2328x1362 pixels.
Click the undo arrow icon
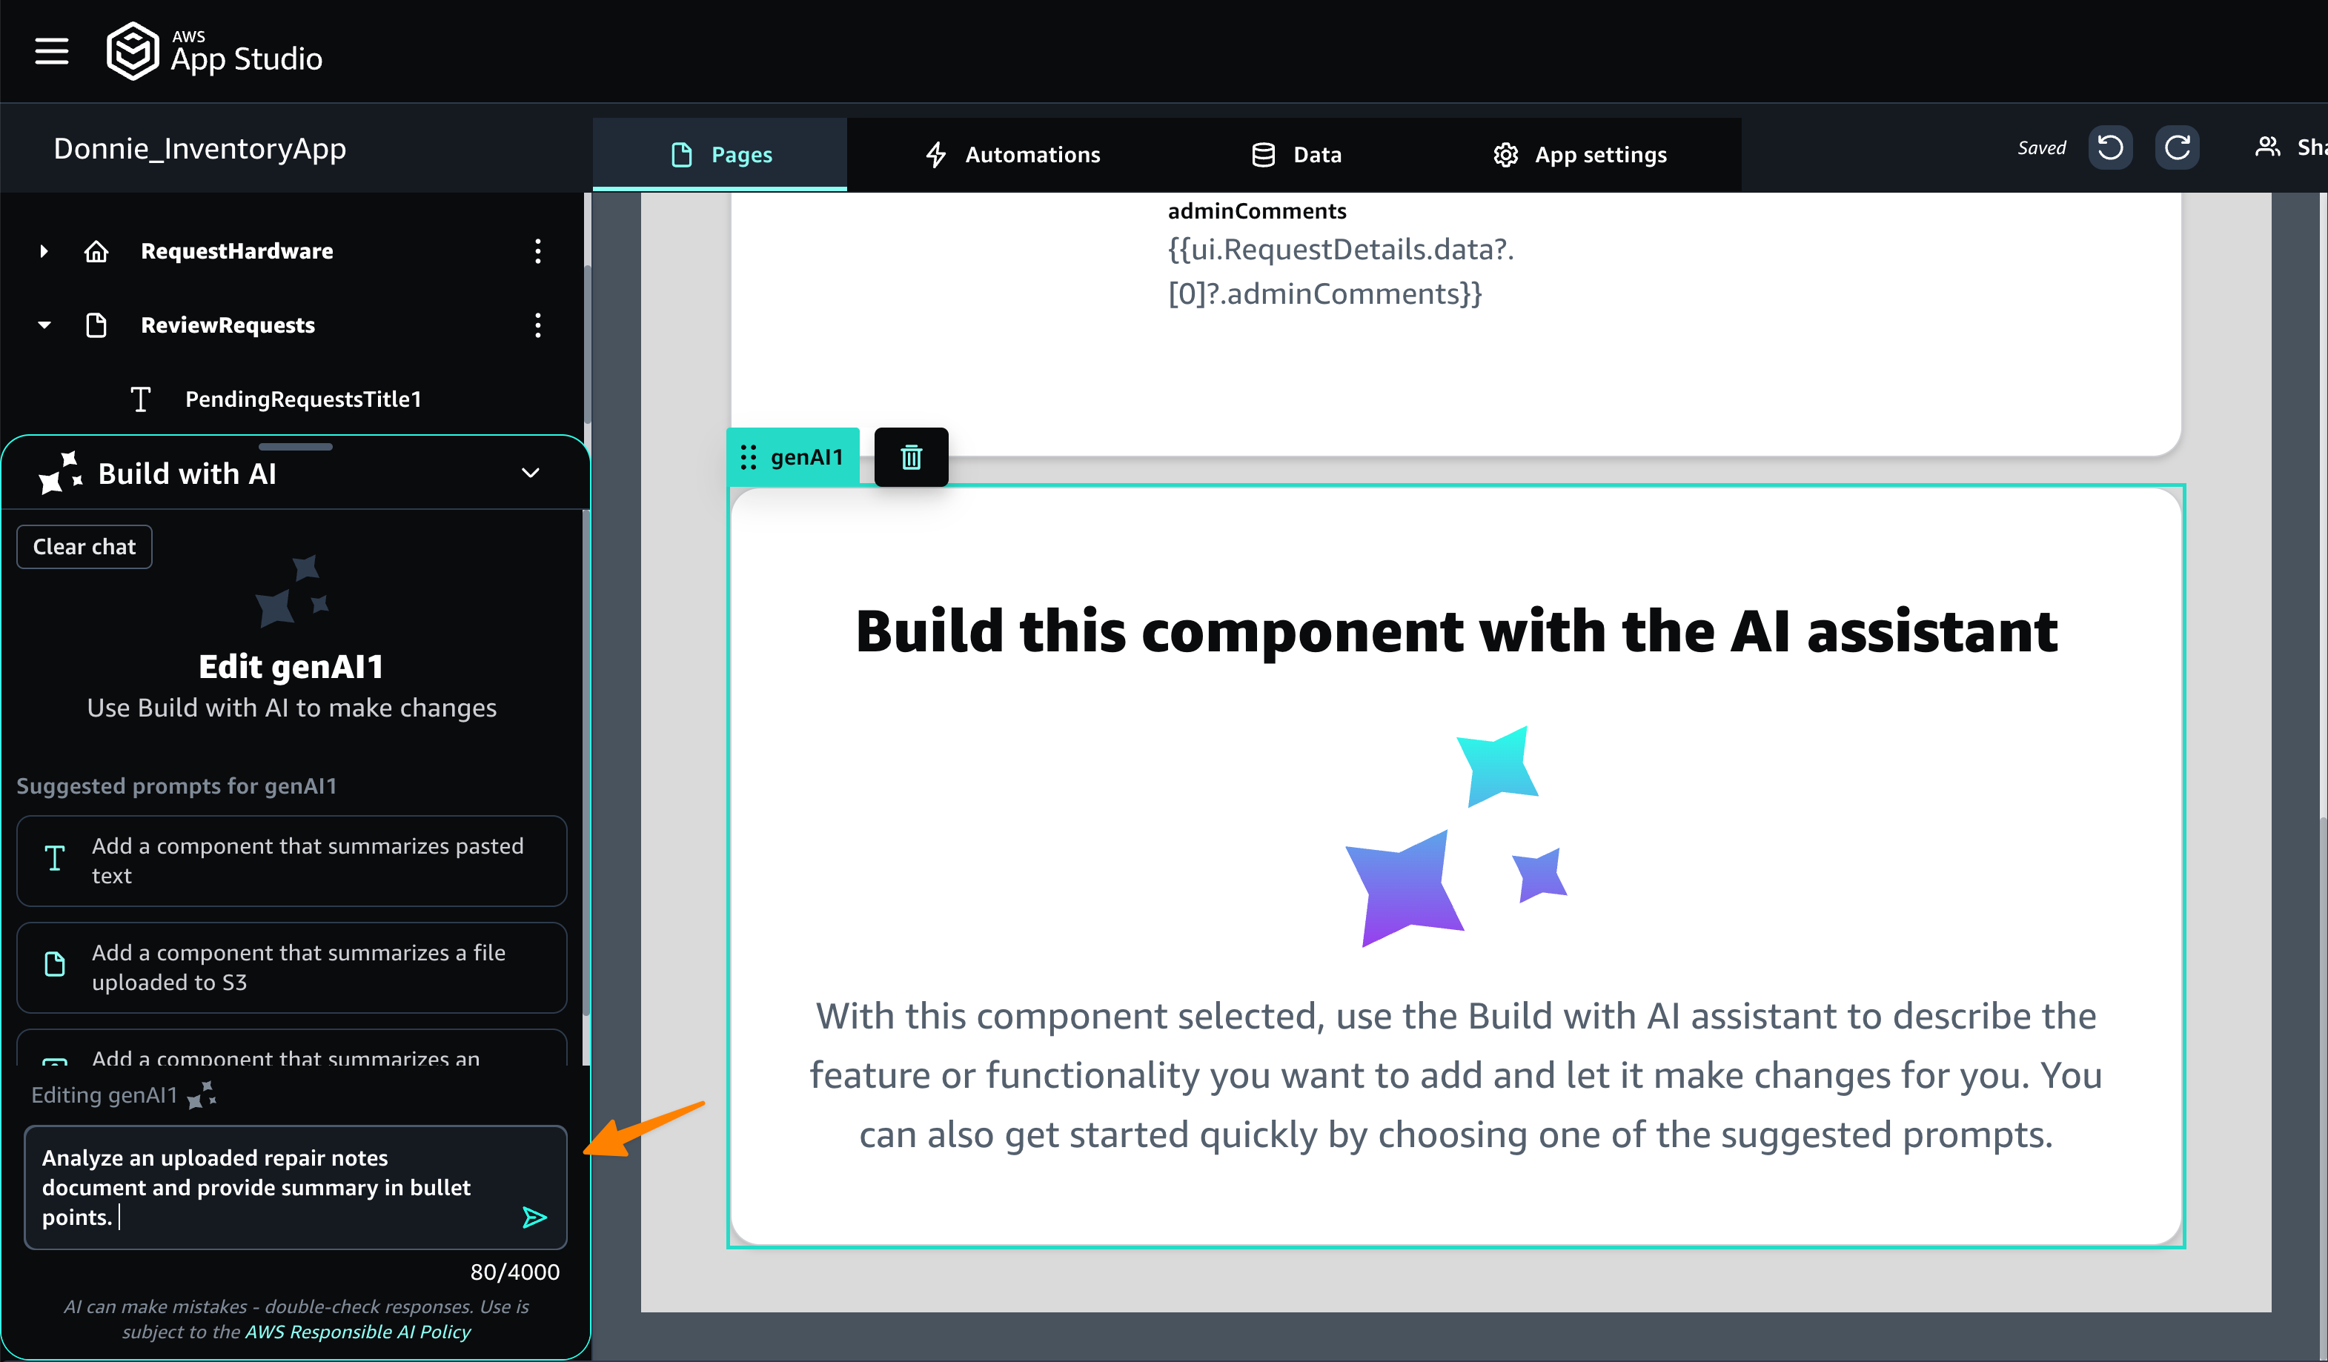(x=2110, y=147)
